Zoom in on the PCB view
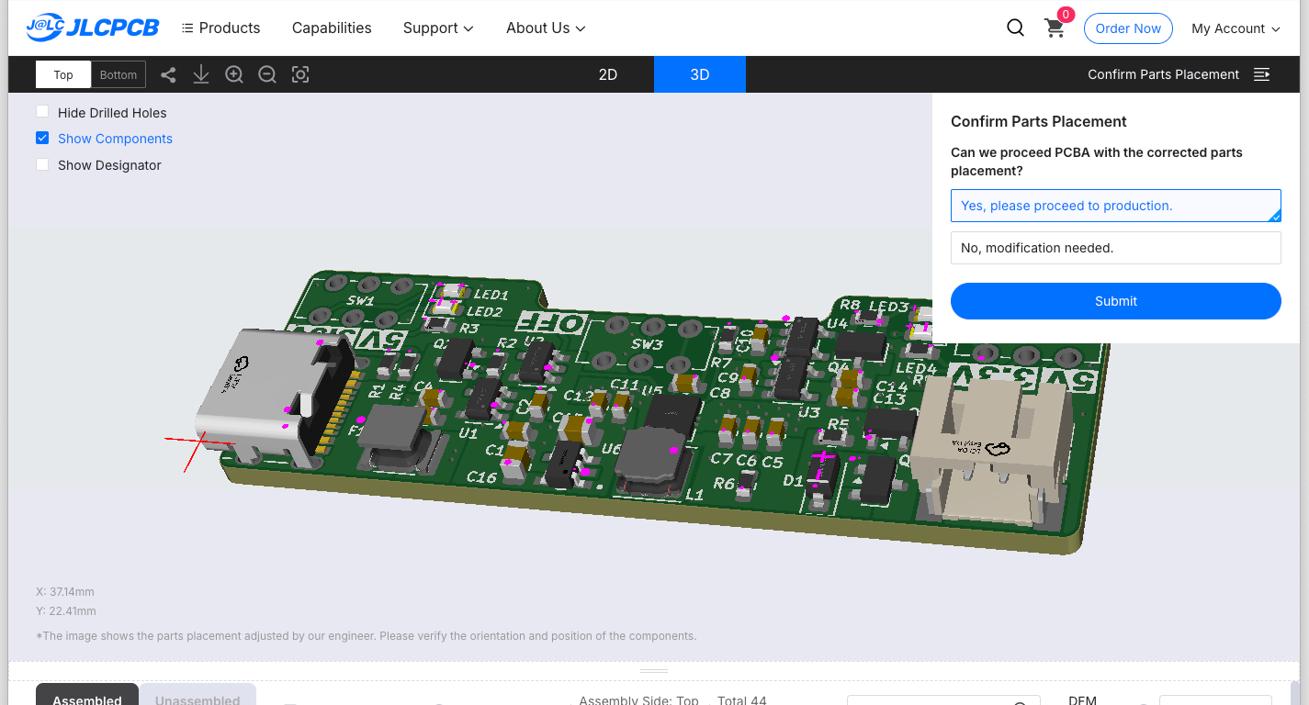 [234, 75]
